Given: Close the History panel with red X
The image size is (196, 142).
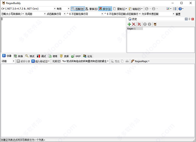Looking at the screenshot, I should (193, 19).
